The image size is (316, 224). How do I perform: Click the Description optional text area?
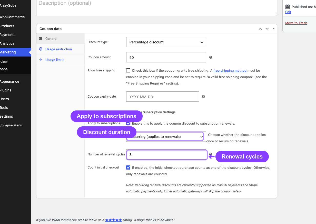point(157,8)
